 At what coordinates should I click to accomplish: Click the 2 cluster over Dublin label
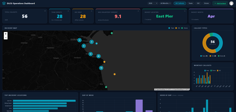click(x=79, y=40)
